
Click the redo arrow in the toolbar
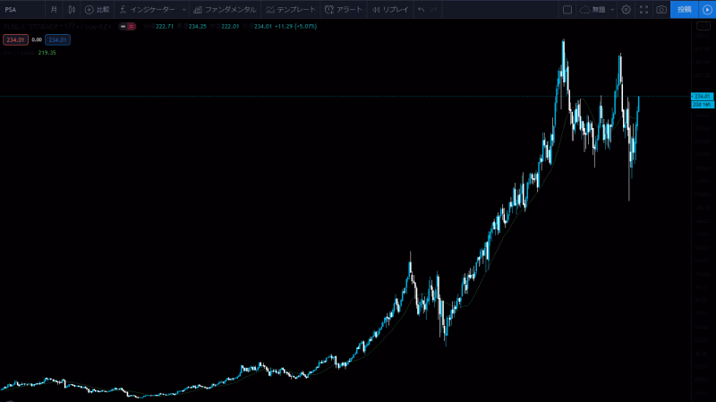point(435,9)
